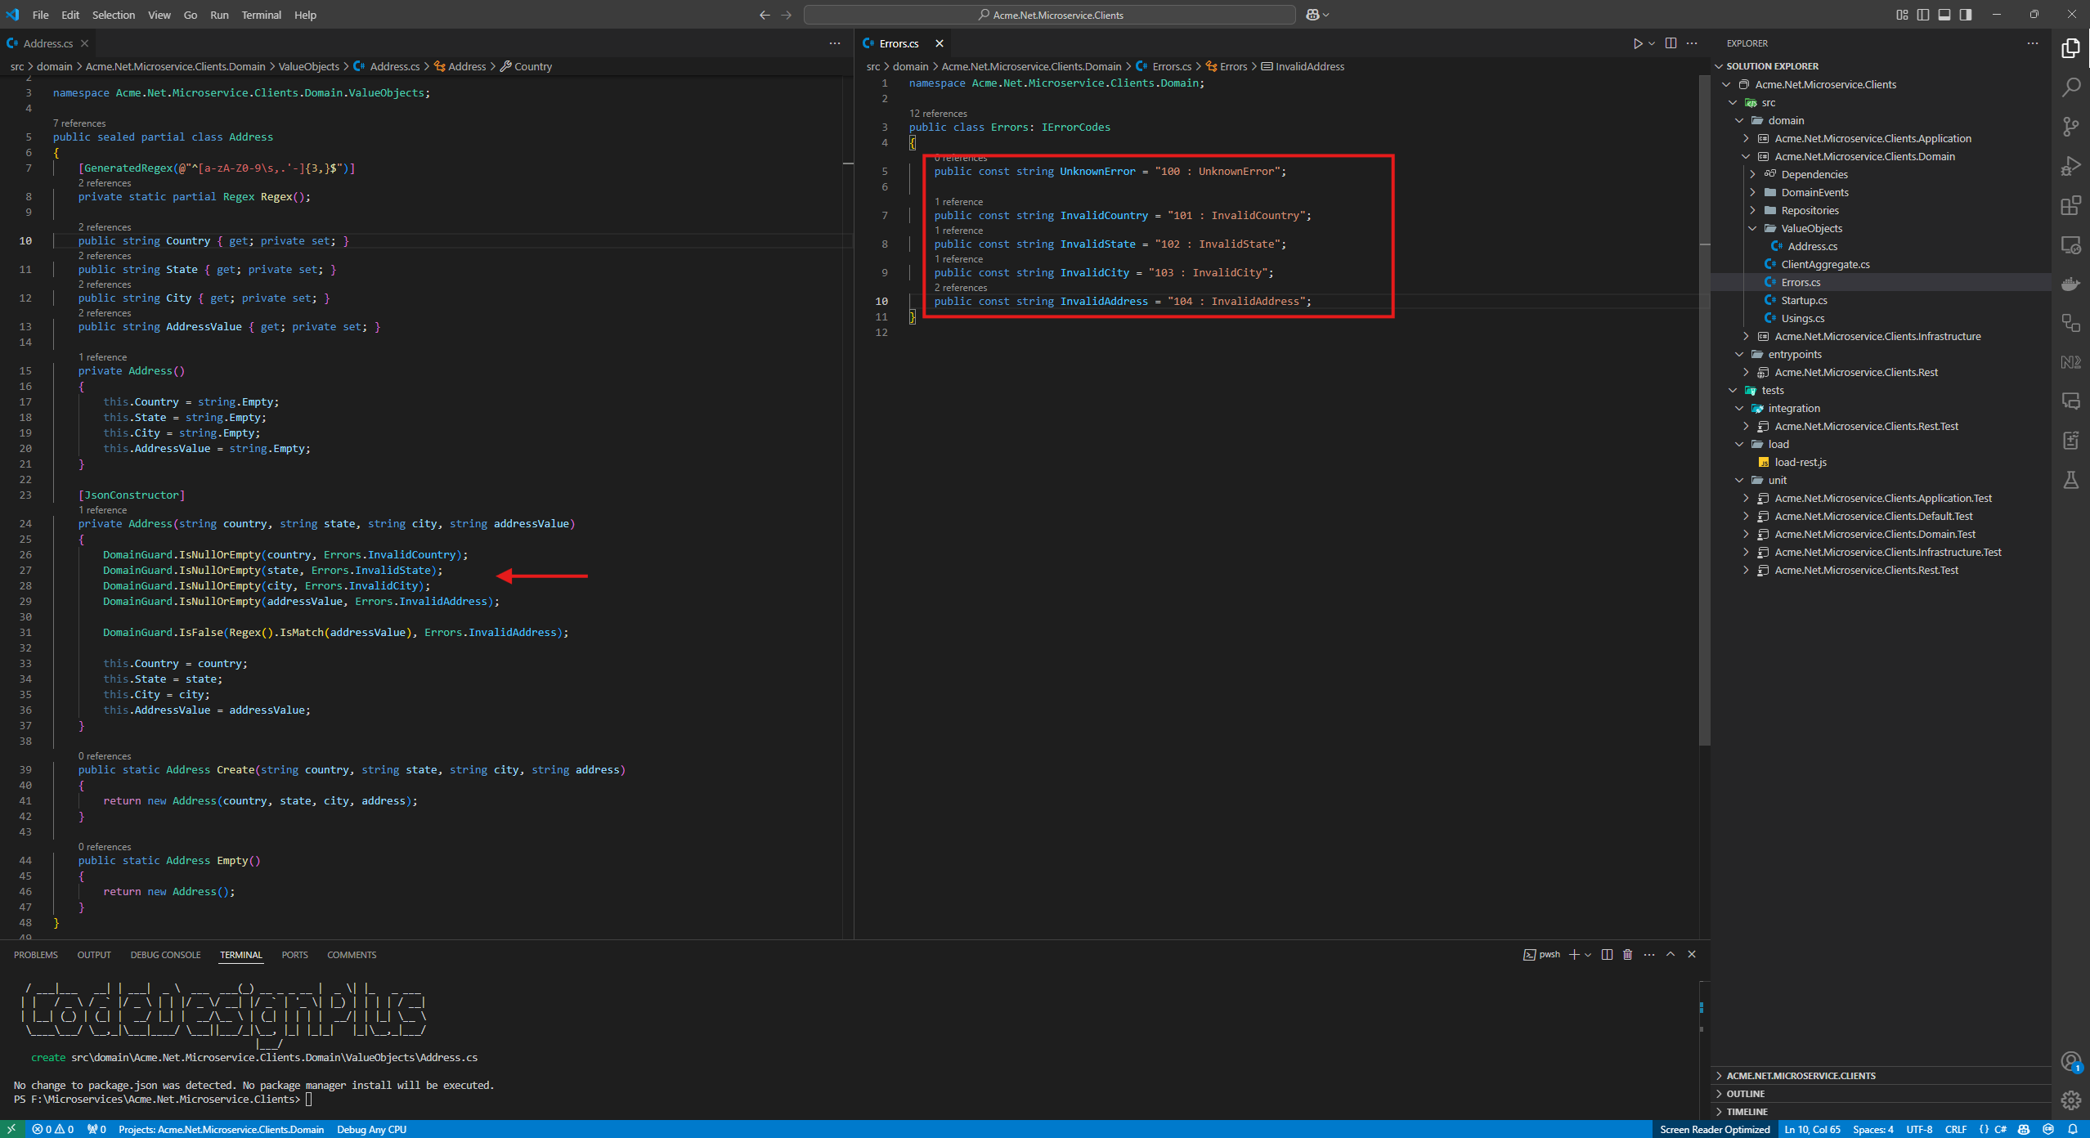
Task: Go forward using the navigation right arrow
Action: coord(787,15)
